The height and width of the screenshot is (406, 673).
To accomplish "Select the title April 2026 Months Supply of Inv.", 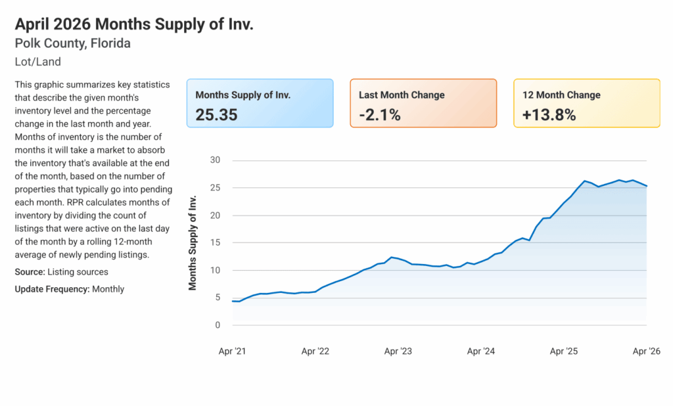I will [134, 24].
